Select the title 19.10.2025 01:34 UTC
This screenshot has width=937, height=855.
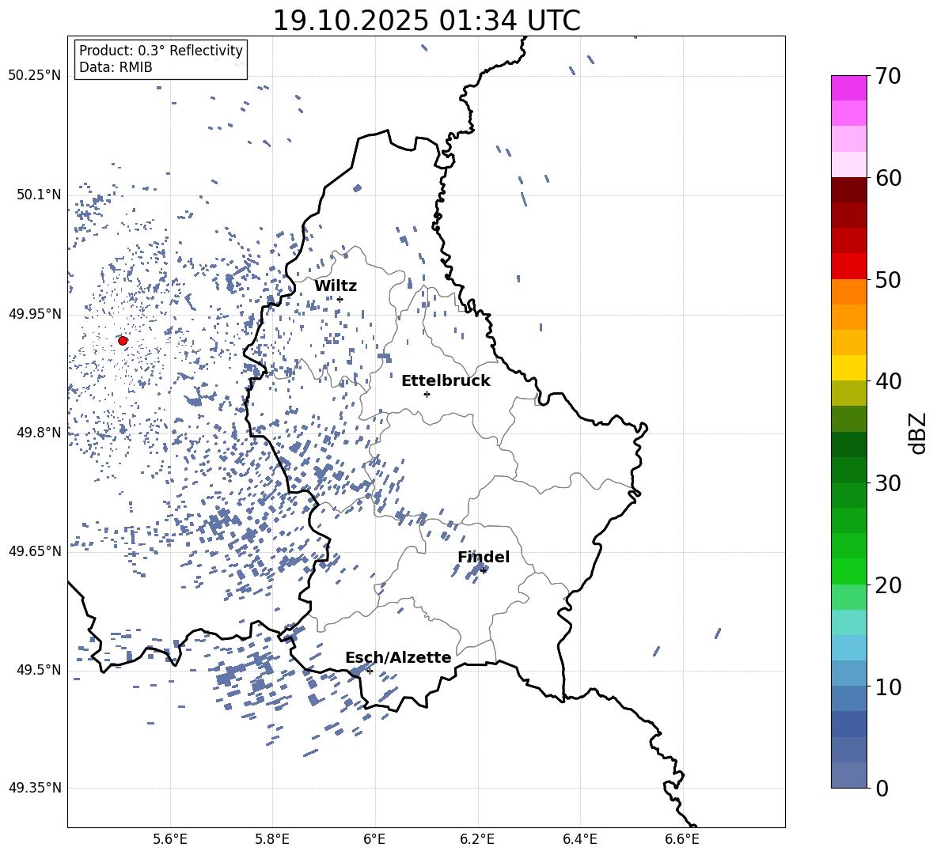pos(427,21)
